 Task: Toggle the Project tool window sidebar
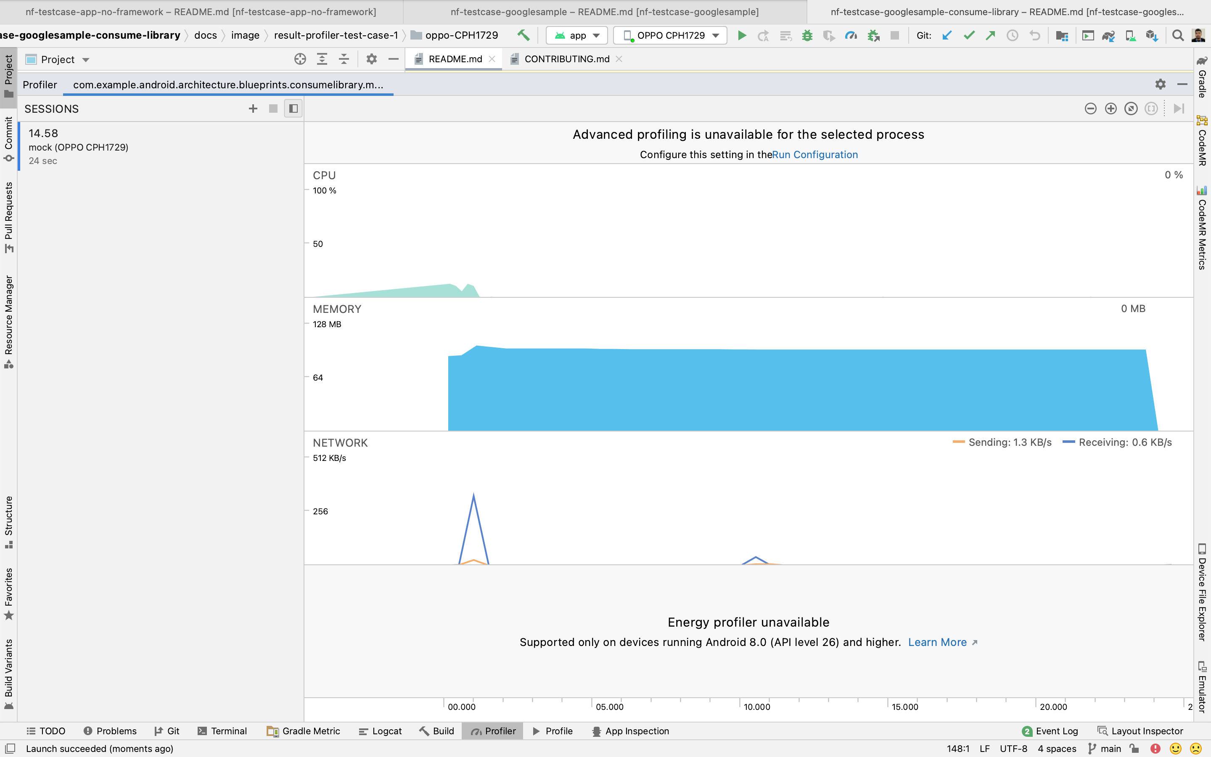(8, 76)
